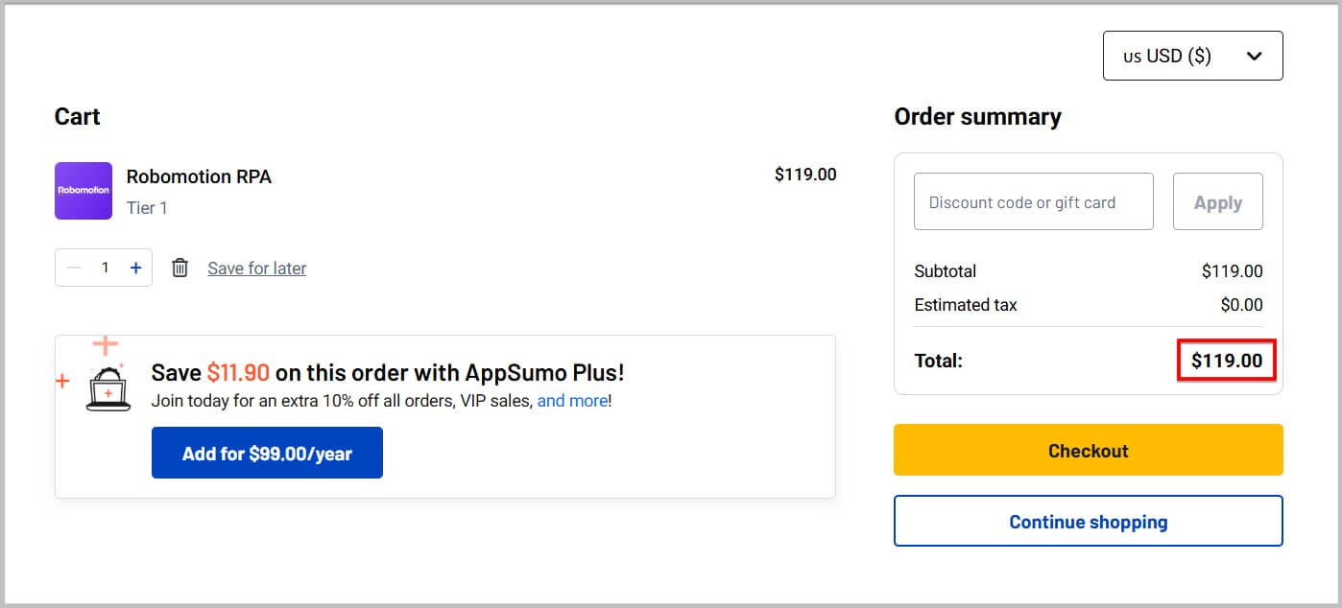The image size is (1342, 608).
Task: Click the $119.00 item price in the cart
Action: coord(805,175)
